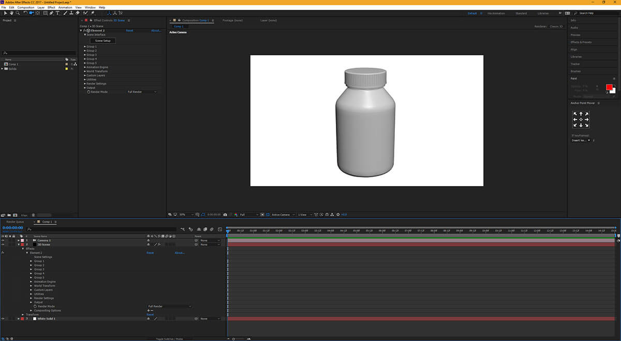Click the timeline Graph Editor icon

(220, 229)
